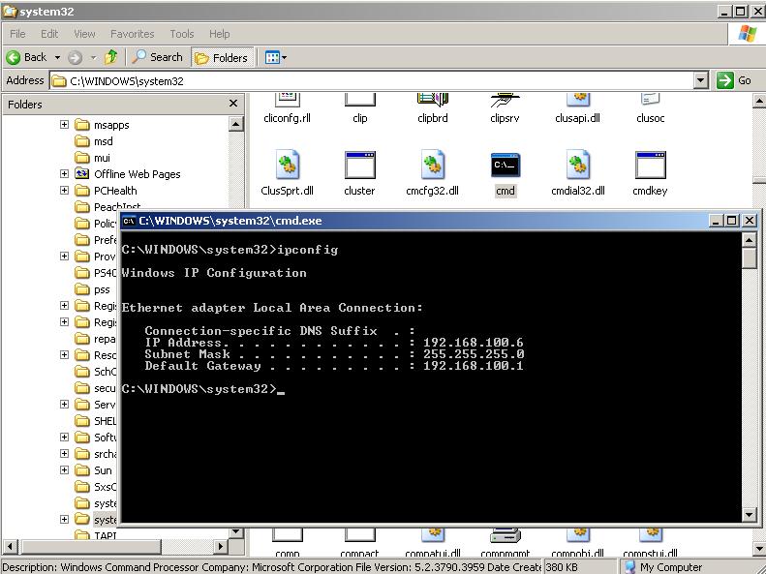
Task: Click the address bar path field
Action: pos(372,81)
